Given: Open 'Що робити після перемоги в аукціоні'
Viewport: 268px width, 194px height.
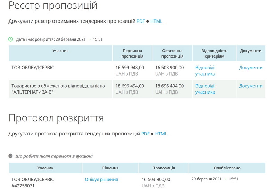Looking at the screenshot, I should point(54,156).
